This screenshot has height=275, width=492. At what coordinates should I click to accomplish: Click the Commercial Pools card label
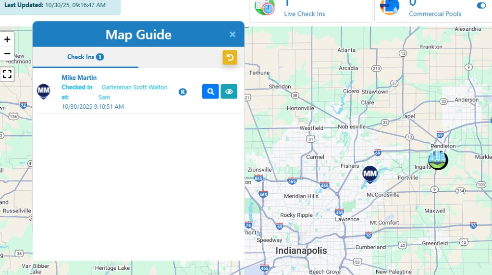tap(435, 14)
